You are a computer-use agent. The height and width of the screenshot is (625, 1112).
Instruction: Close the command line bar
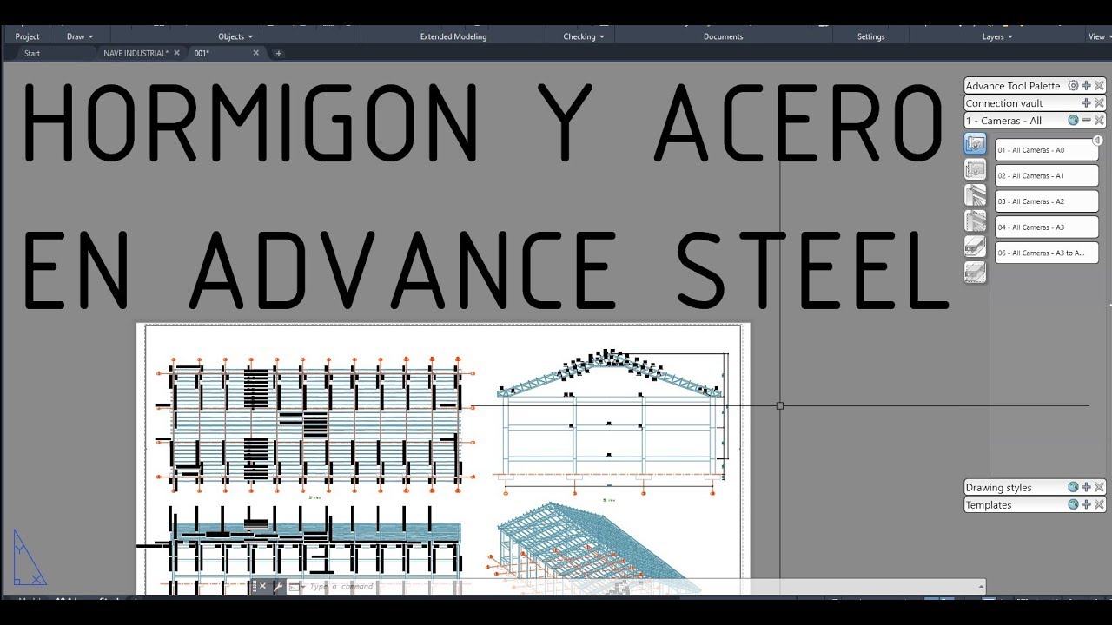pyautogui.click(x=263, y=587)
